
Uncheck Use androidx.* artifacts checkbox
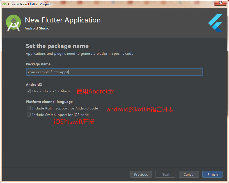point(29,91)
